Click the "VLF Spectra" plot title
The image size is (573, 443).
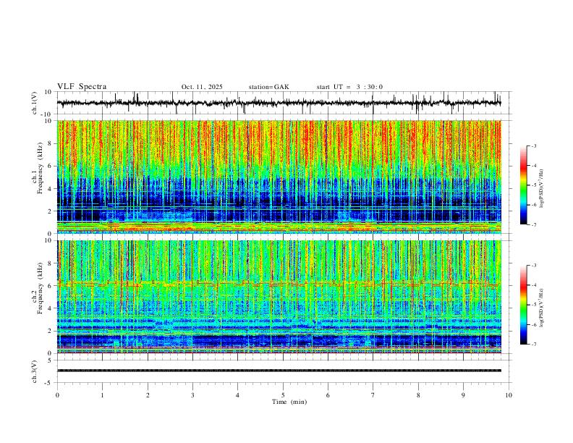click(x=82, y=87)
